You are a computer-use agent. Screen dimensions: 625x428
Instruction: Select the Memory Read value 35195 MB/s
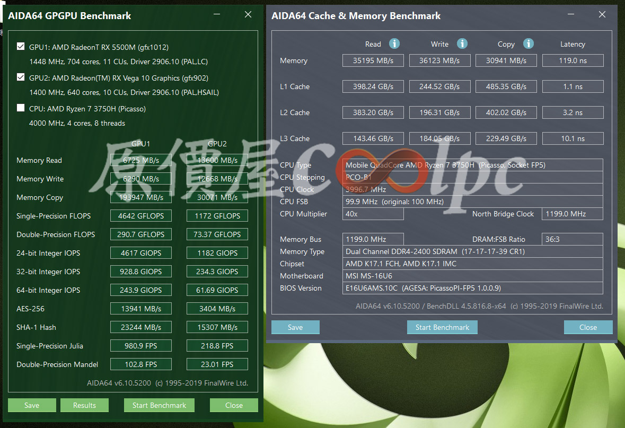pyautogui.click(x=373, y=60)
